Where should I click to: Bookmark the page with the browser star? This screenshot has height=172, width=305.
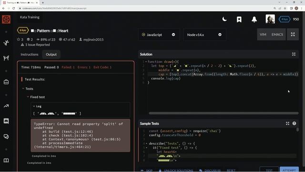click(285, 8)
